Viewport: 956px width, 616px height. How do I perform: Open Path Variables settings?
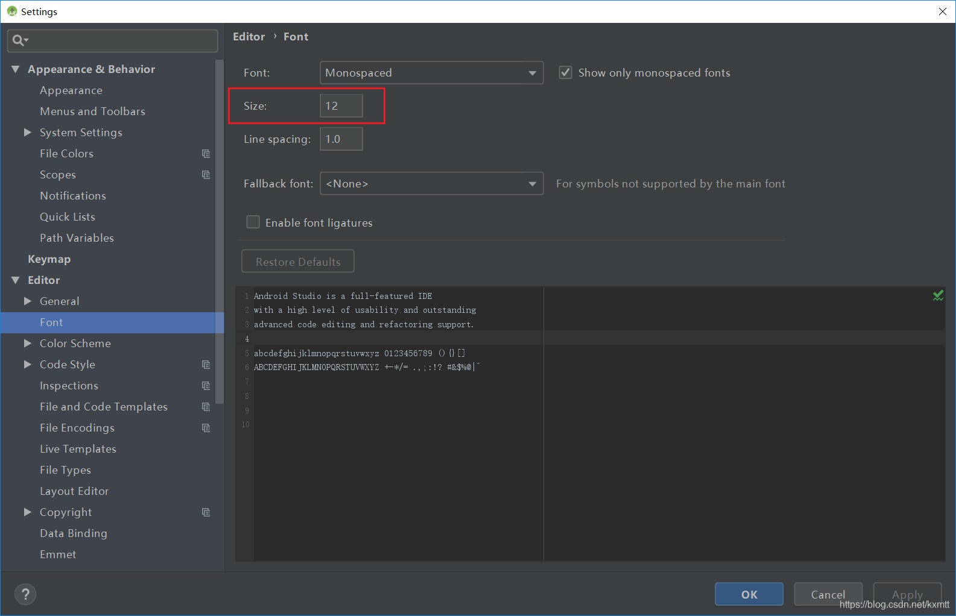[x=77, y=238]
